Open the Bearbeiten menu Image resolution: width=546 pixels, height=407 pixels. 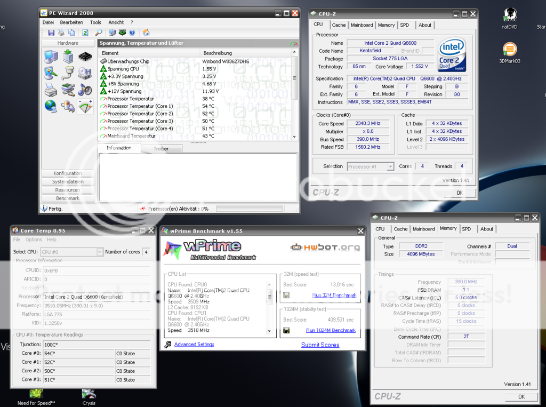click(71, 22)
